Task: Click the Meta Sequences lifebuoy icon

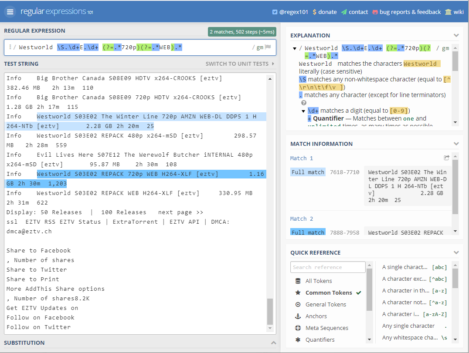Action: tap(298, 328)
